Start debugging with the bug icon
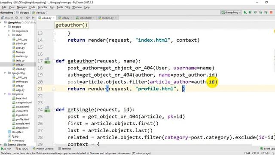Image resolution: width=275 pixels, height=155 pixels. (250, 12)
